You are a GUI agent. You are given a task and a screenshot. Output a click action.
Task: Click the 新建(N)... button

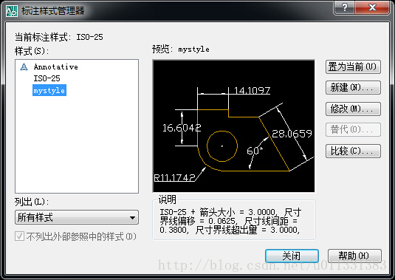(353, 88)
